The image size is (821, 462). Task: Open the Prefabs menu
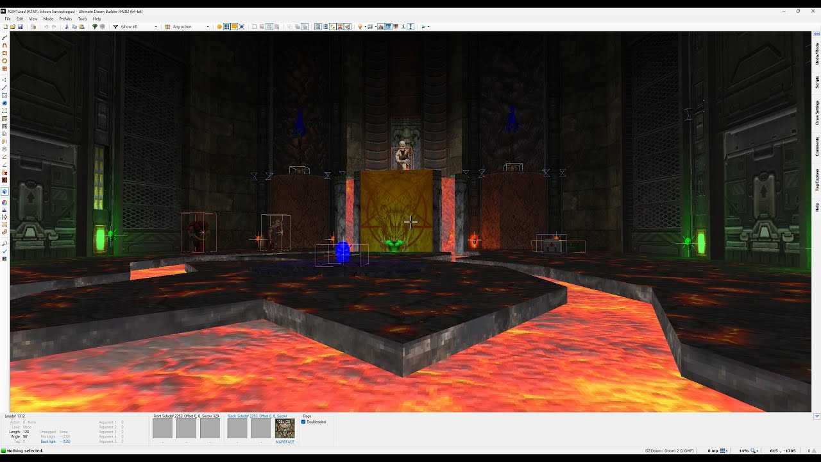pos(65,19)
